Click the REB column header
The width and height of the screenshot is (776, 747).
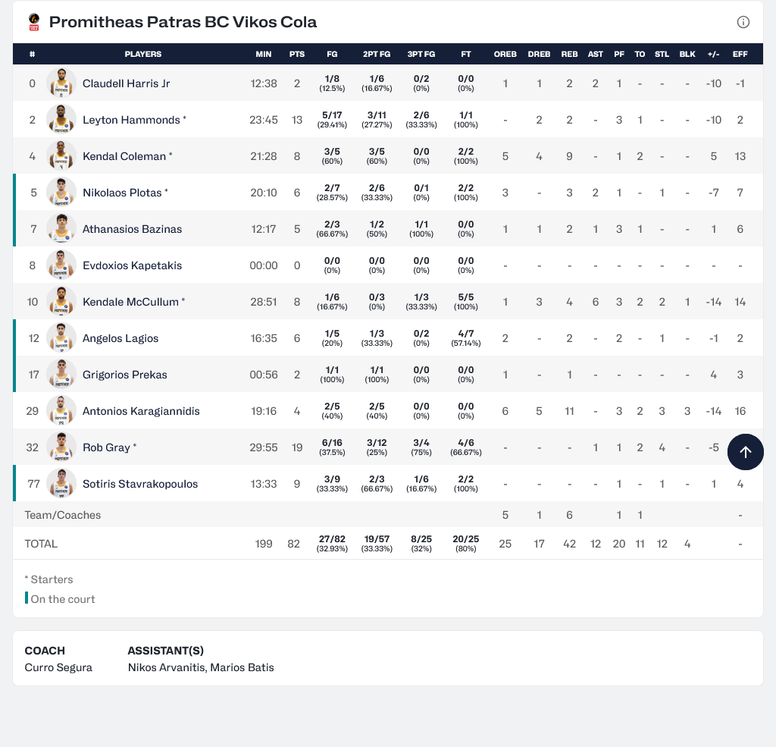click(569, 55)
